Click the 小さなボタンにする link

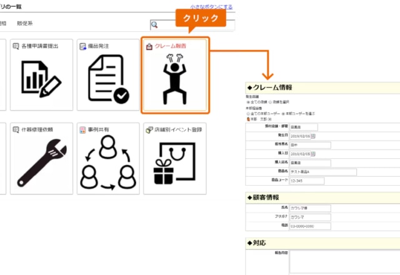212,7
